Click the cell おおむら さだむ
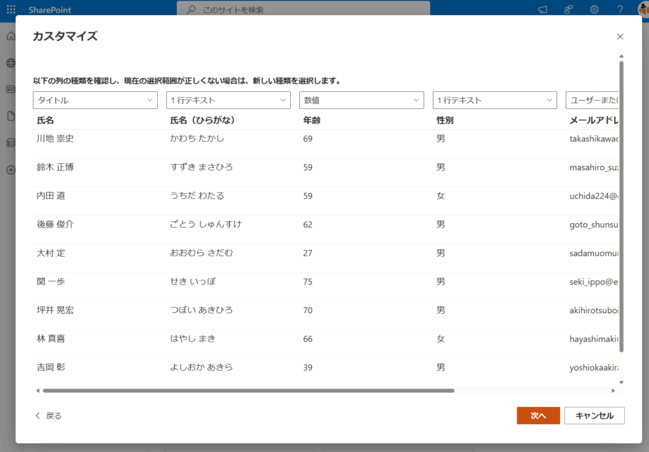 coord(202,253)
